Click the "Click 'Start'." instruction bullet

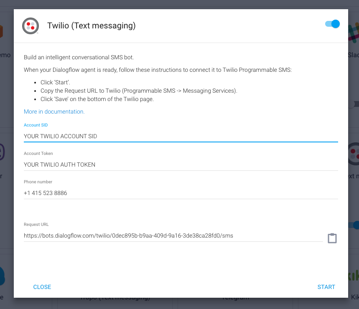[x=56, y=82]
